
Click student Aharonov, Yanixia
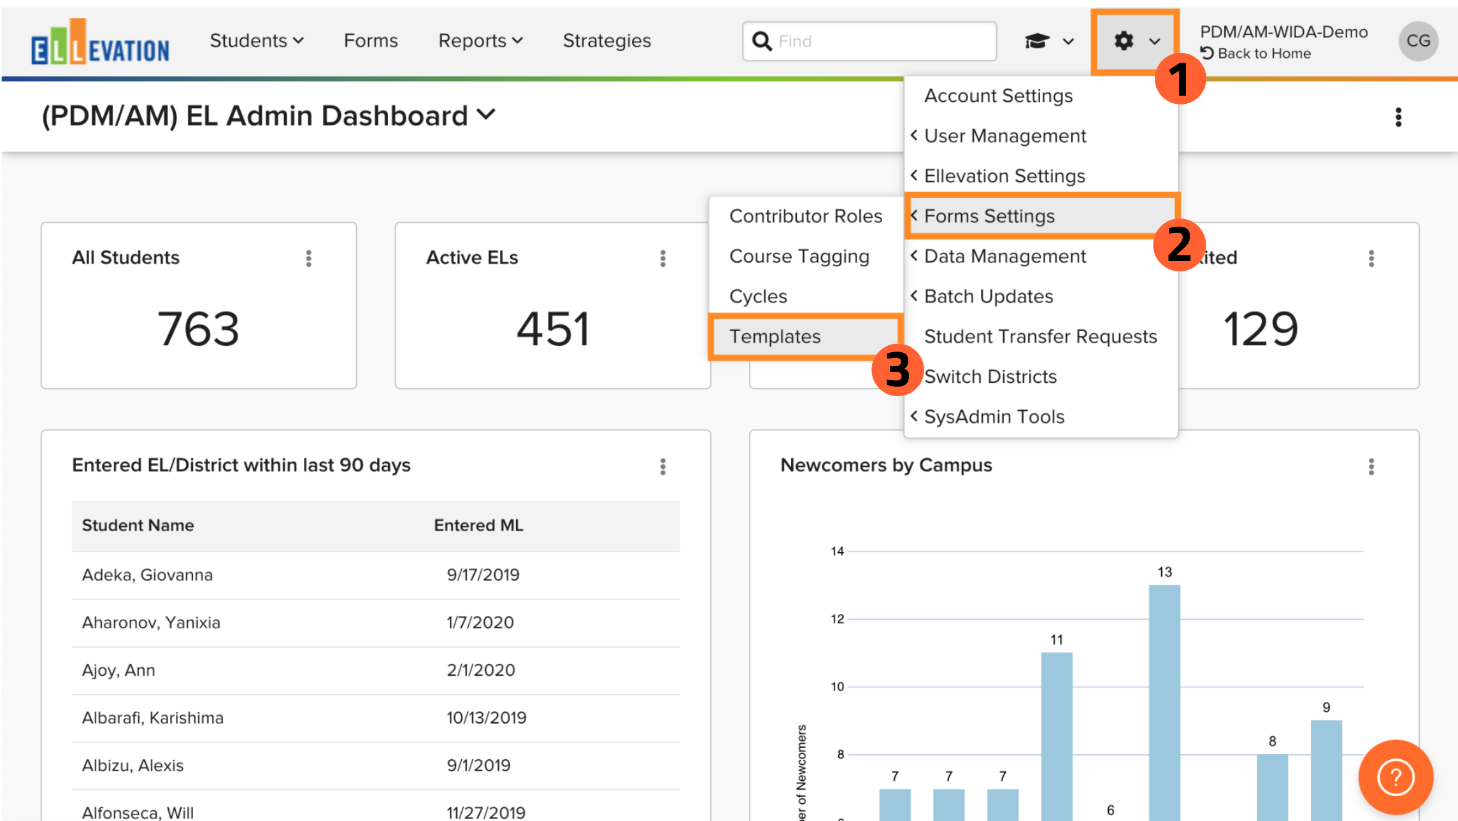(x=151, y=622)
